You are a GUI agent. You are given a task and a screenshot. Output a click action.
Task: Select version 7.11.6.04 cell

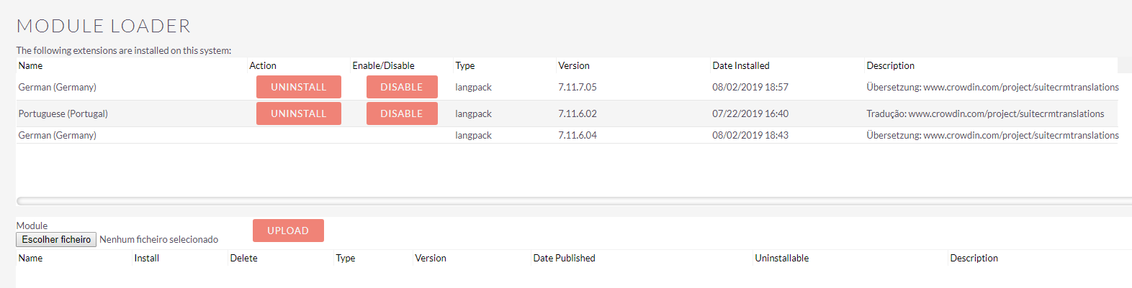(x=578, y=135)
